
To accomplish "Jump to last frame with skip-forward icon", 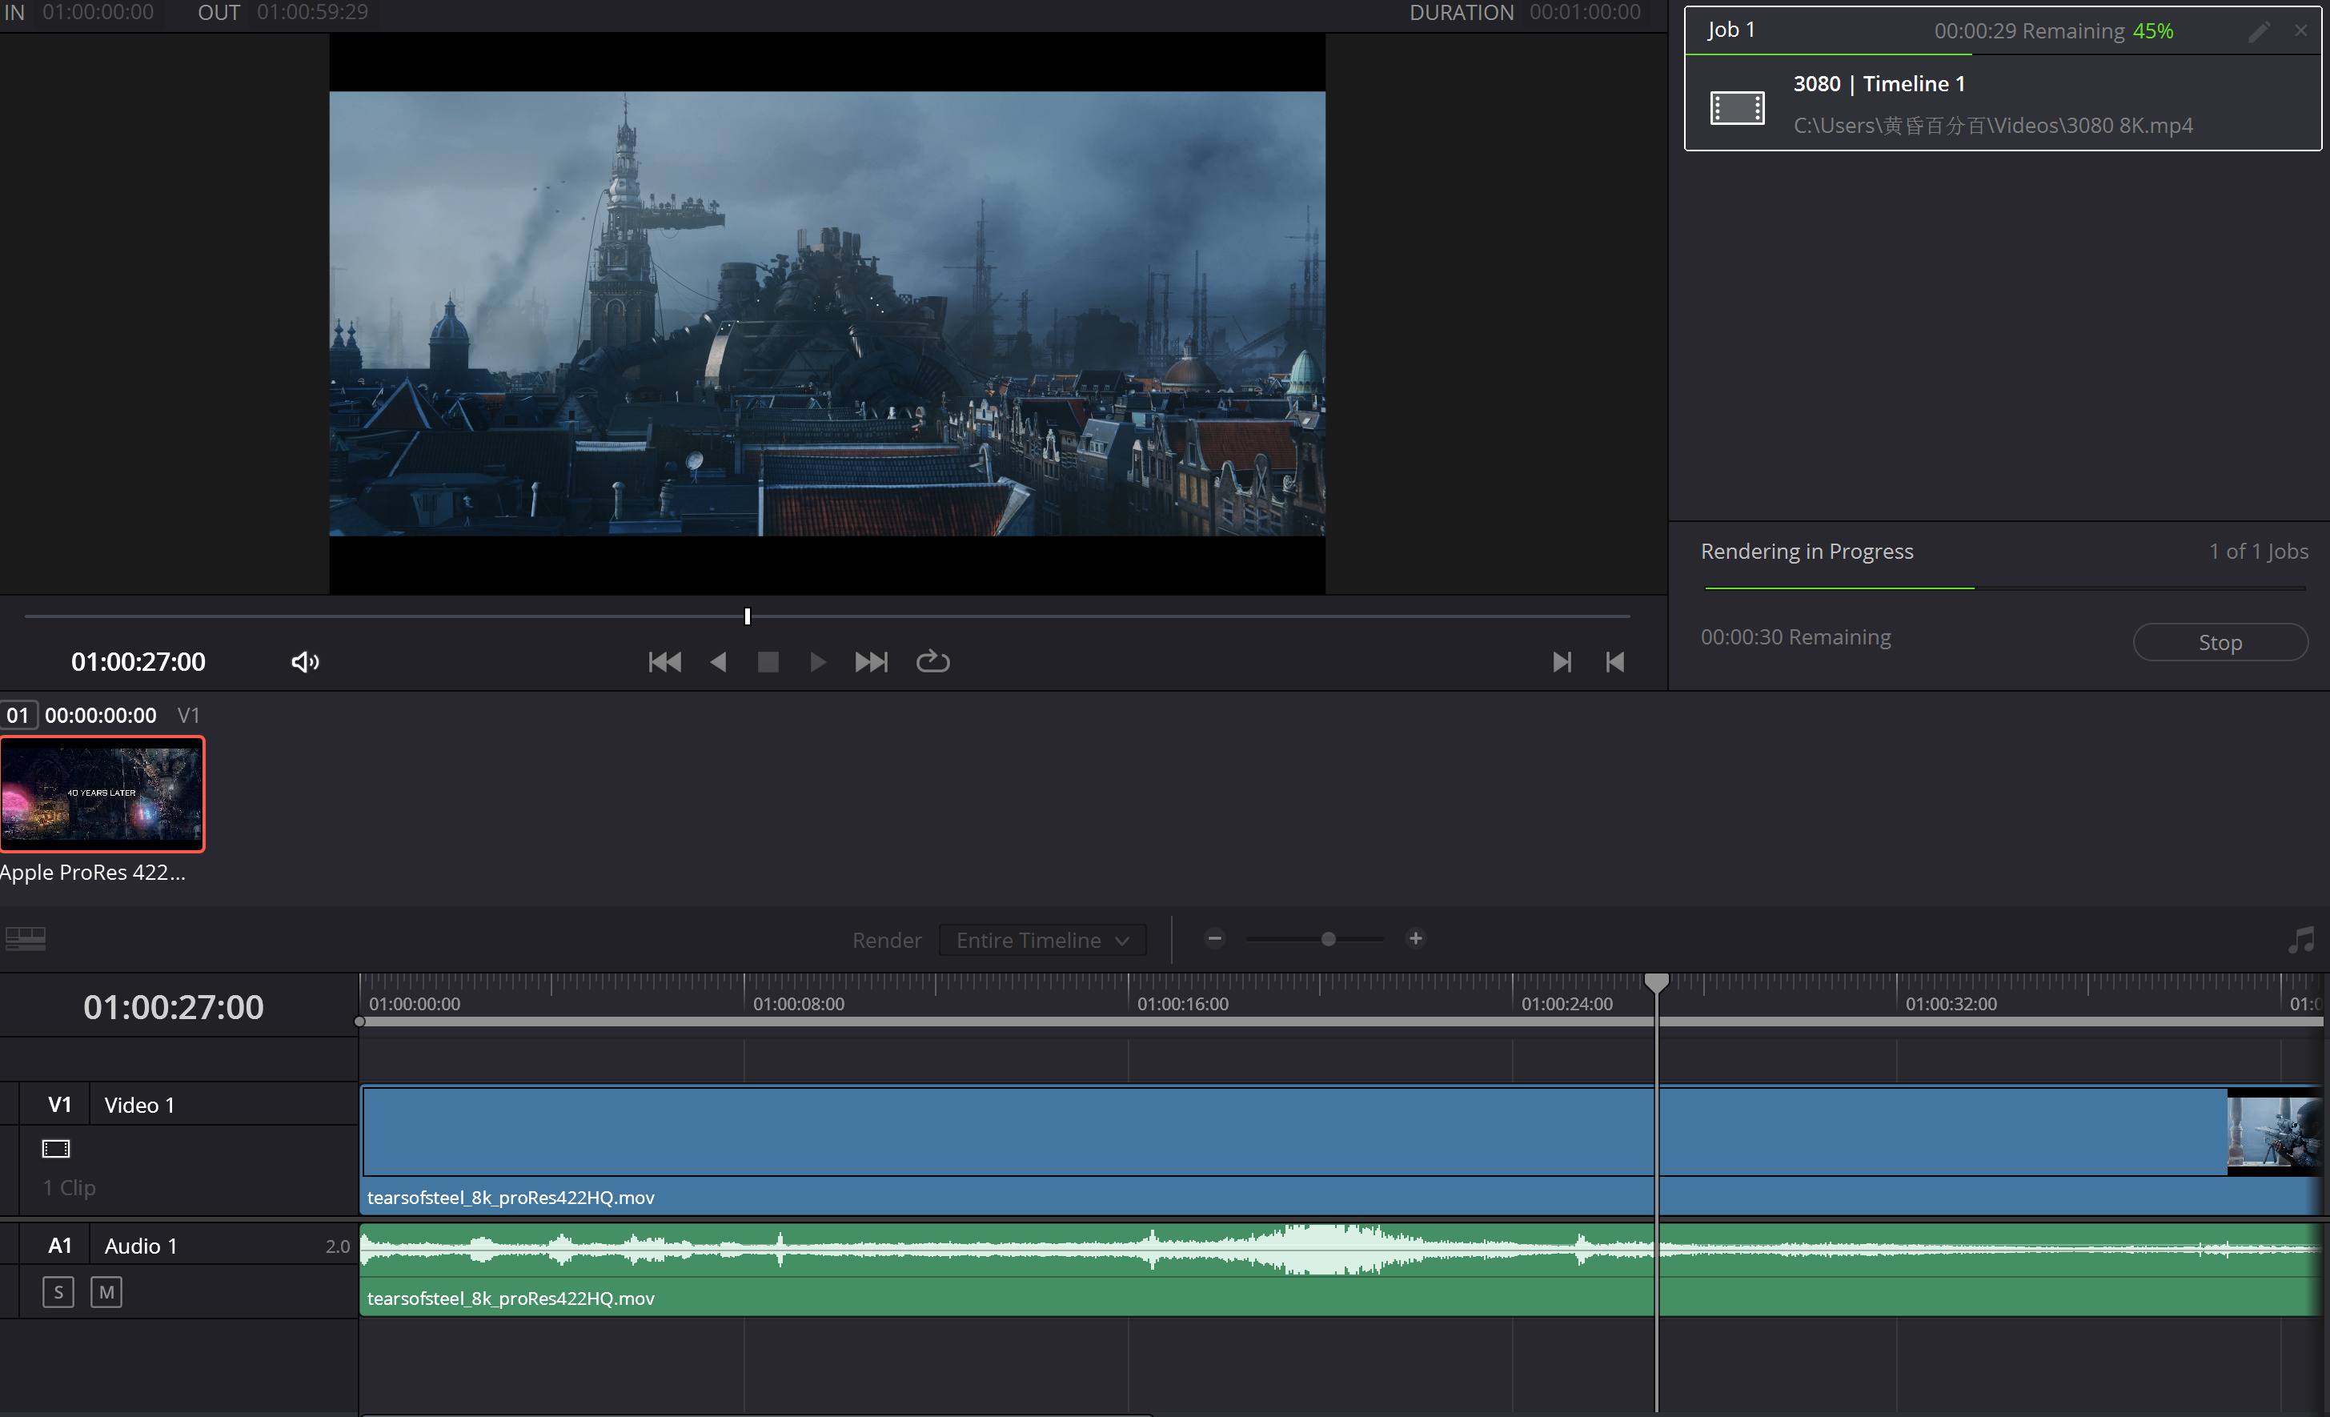I will click(x=871, y=662).
